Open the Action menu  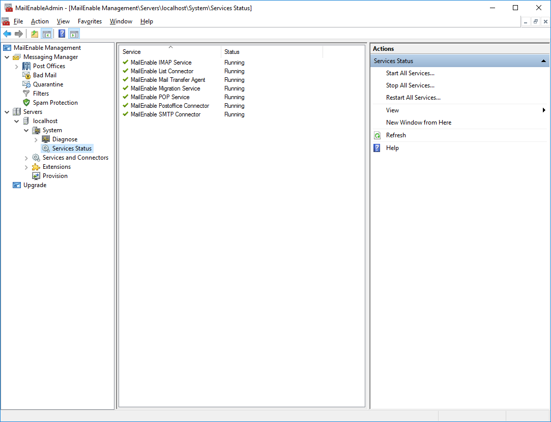coord(39,21)
